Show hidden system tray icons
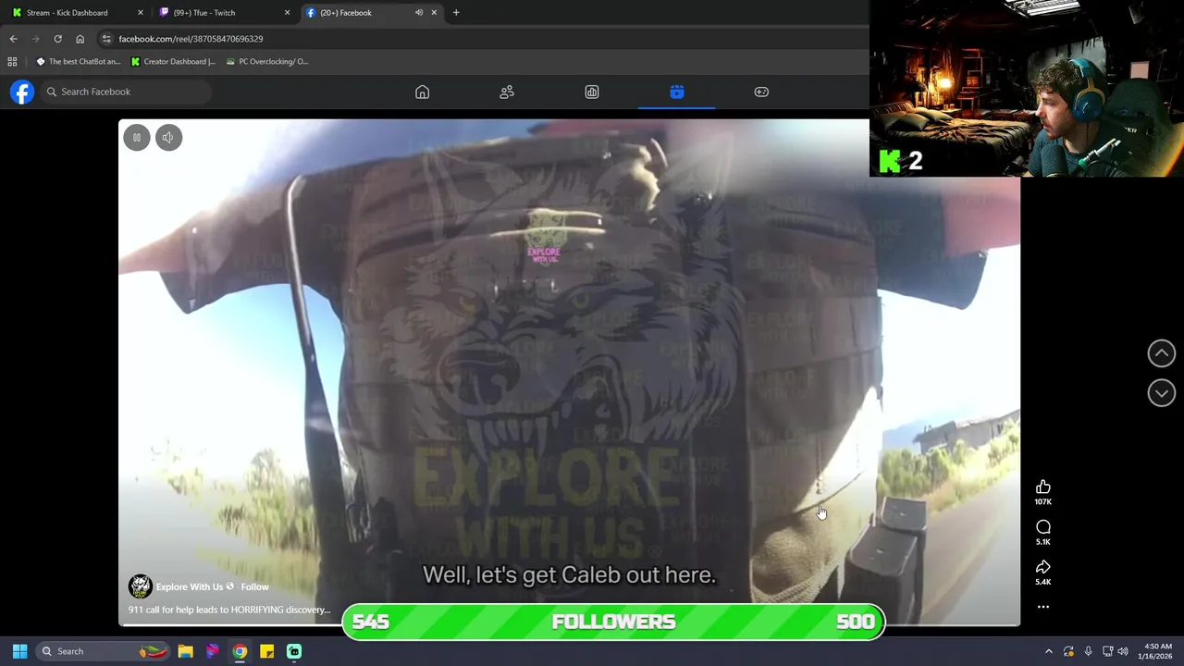1184x666 pixels. [1049, 651]
